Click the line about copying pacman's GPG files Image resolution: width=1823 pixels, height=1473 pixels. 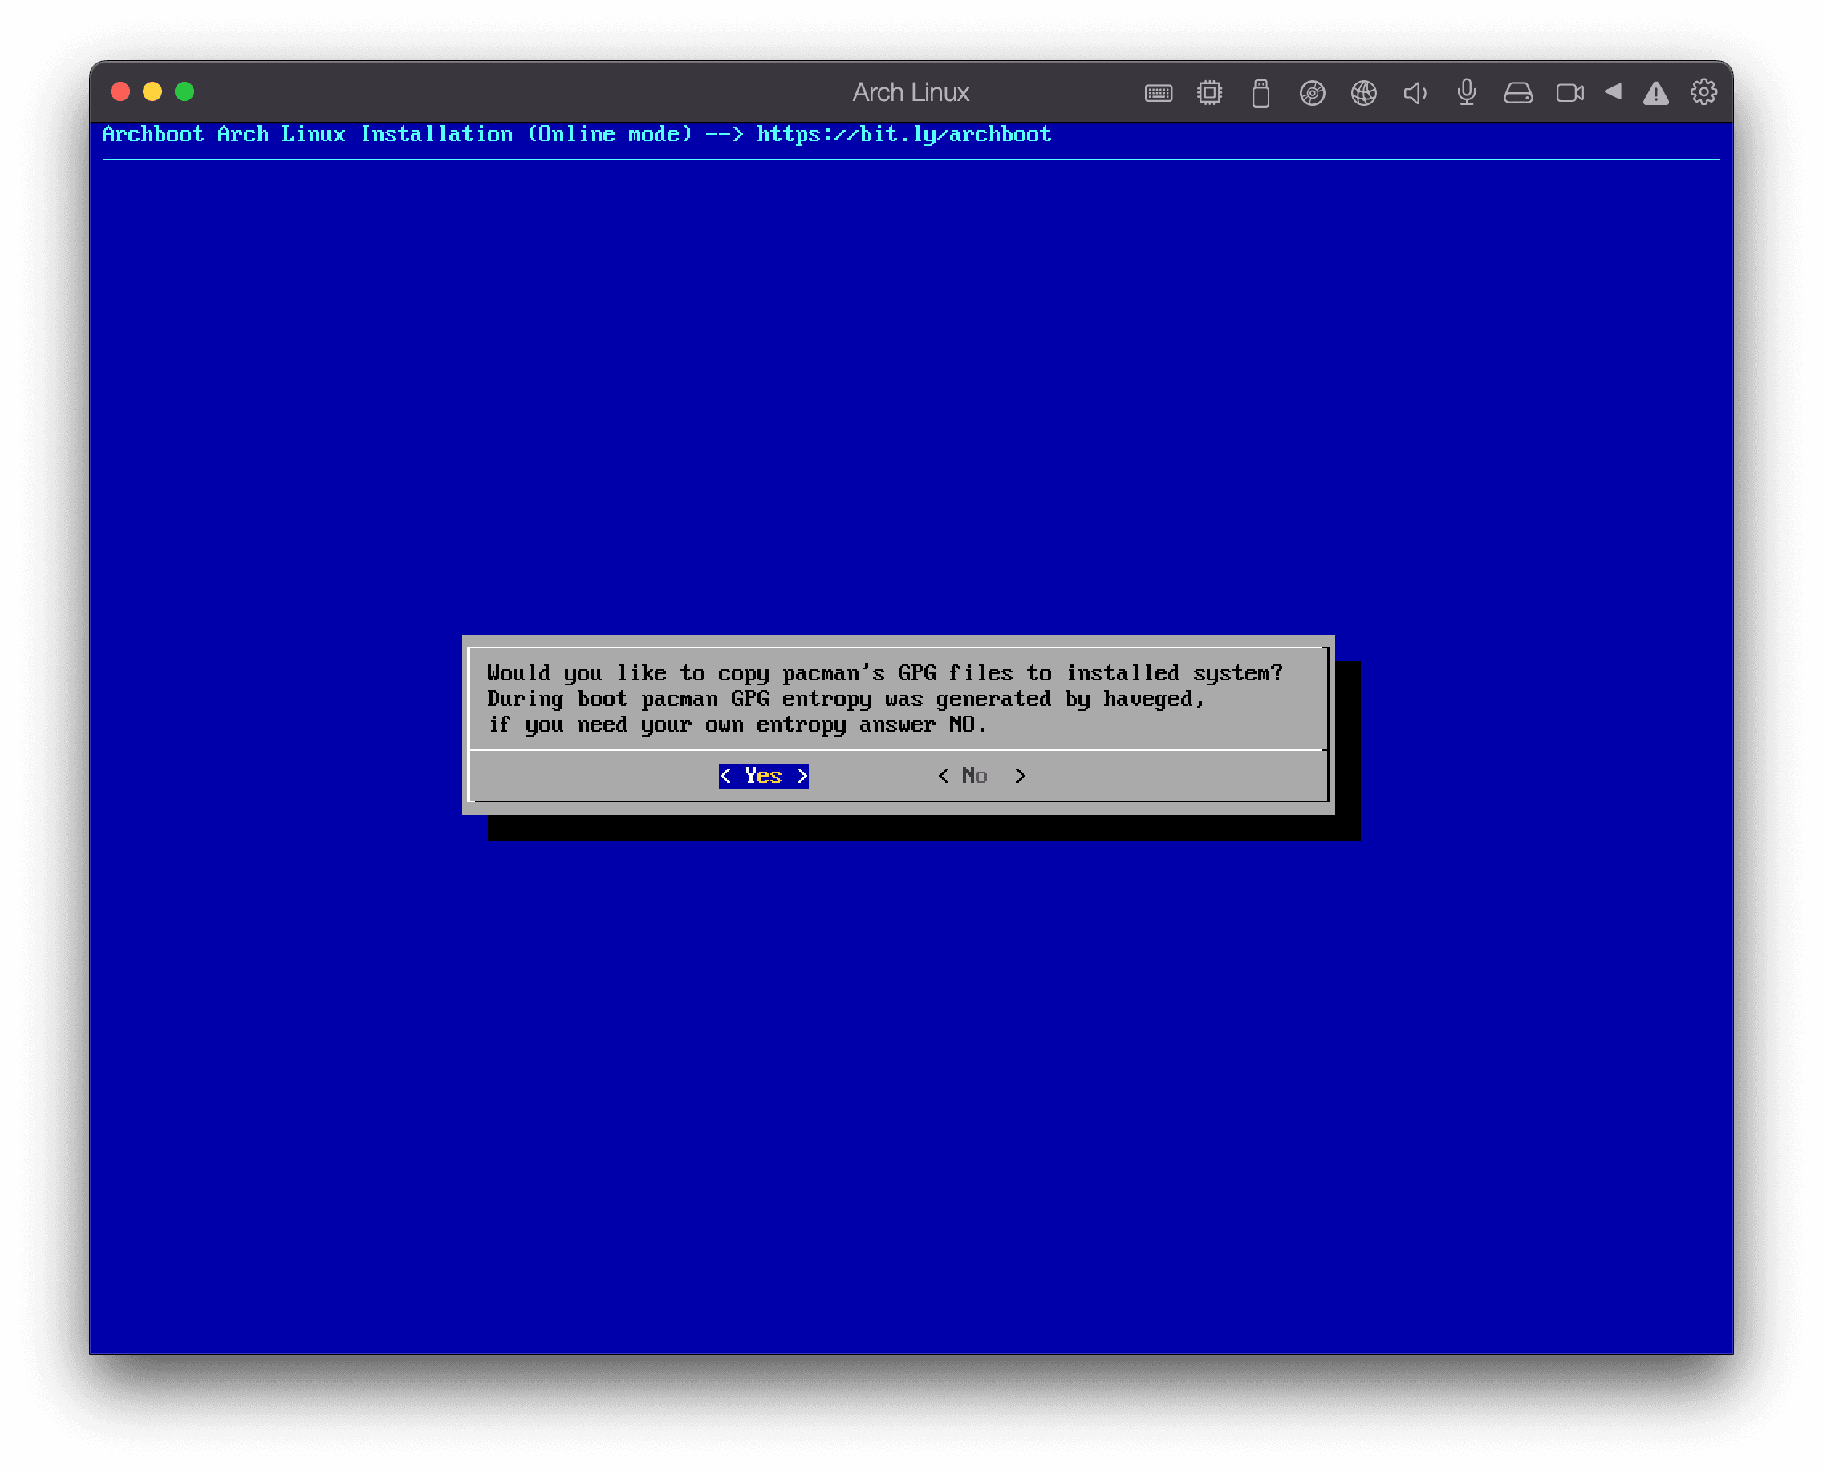click(884, 673)
